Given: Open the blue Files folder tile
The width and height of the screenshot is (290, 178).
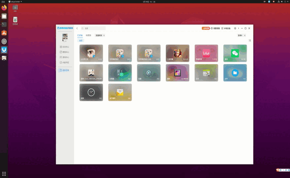Looking at the screenshot, I should [x=235, y=73].
